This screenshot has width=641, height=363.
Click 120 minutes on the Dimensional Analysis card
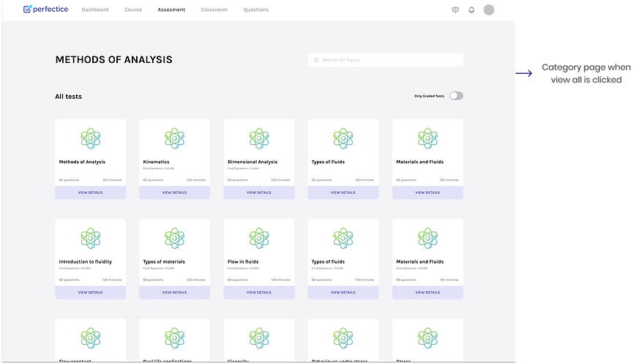[x=280, y=180]
